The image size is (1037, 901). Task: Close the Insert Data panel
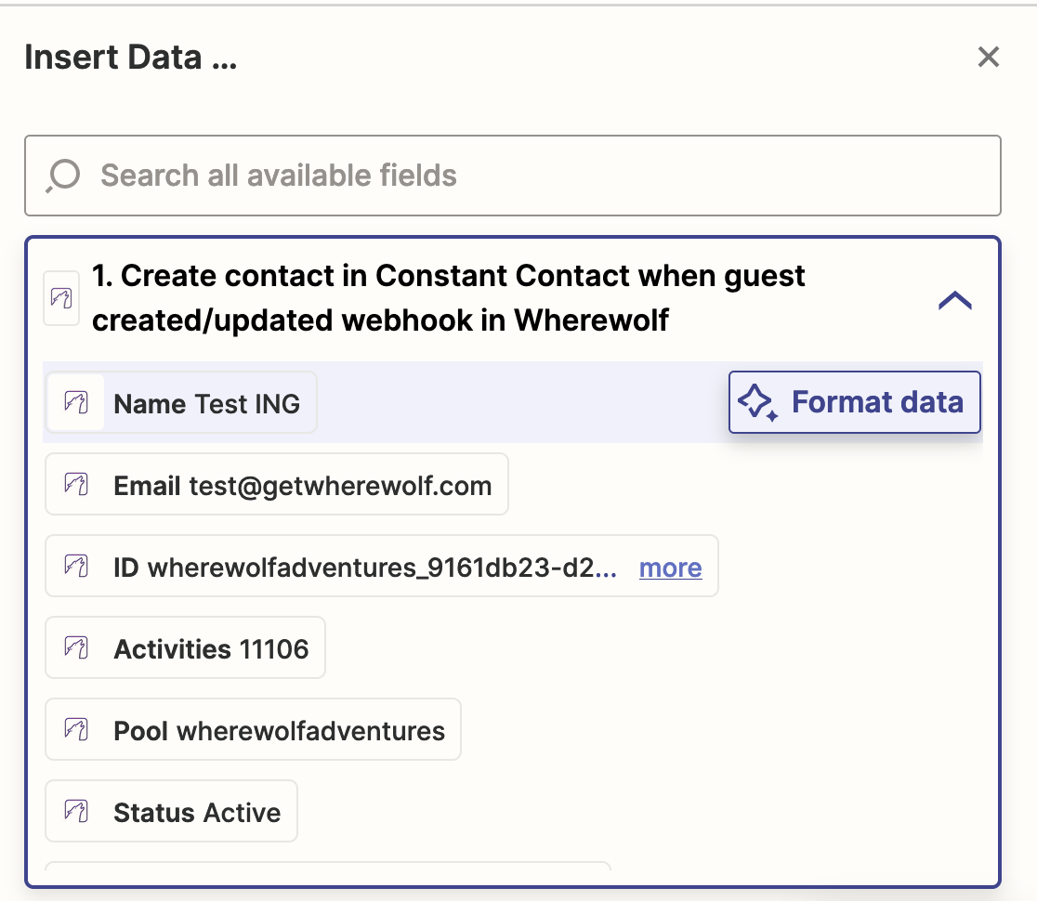(988, 57)
